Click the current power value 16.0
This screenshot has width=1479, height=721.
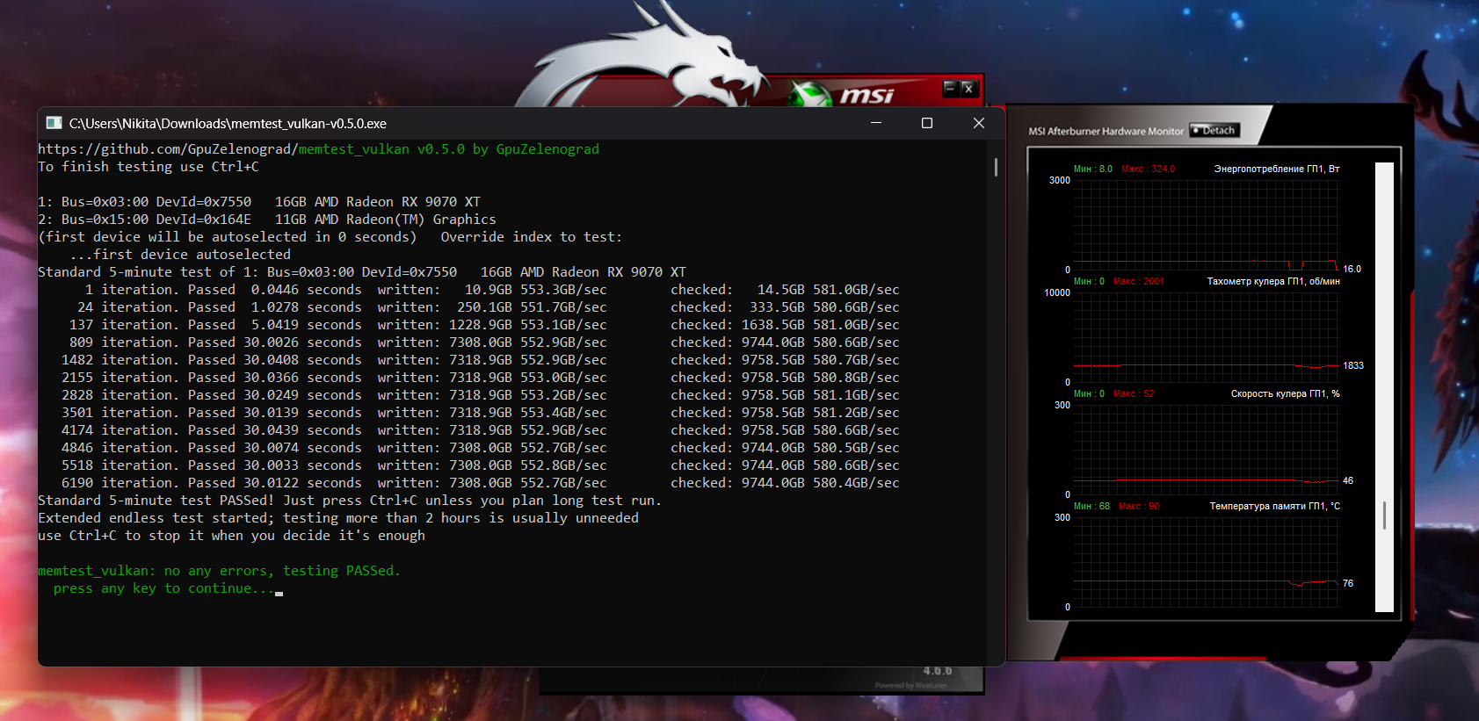[1352, 269]
